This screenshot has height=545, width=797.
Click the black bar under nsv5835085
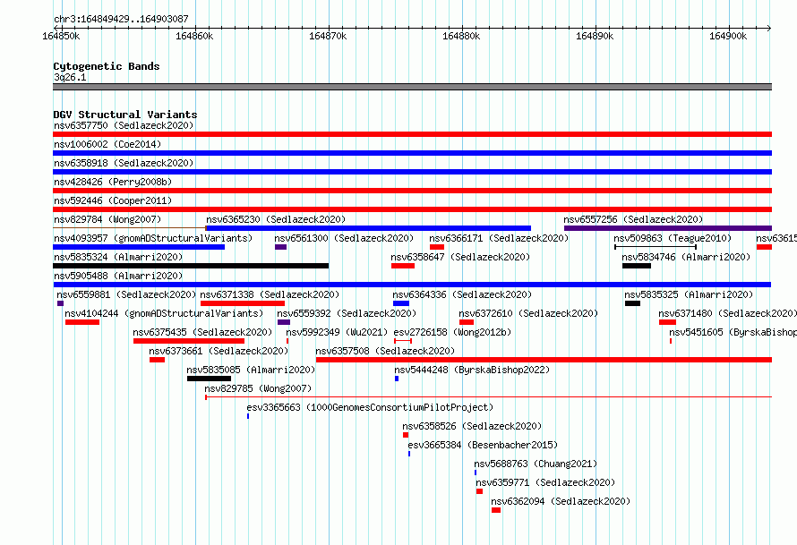[209, 379]
